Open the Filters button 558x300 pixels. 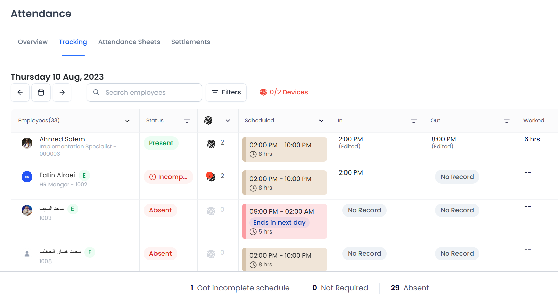[226, 92]
